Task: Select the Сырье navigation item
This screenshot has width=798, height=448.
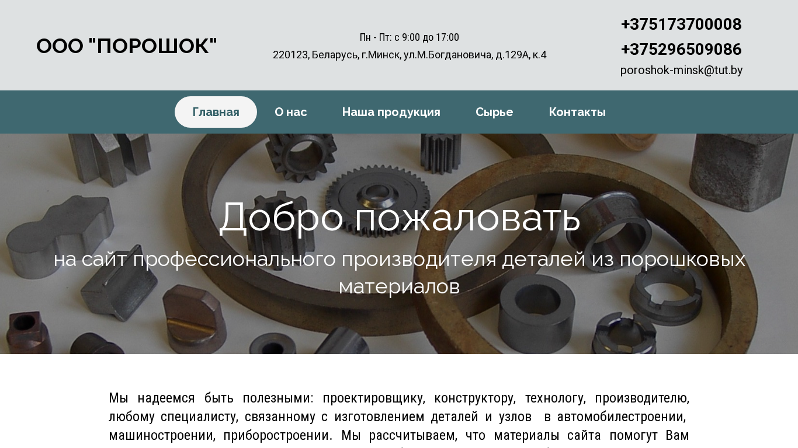Action: [x=494, y=112]
